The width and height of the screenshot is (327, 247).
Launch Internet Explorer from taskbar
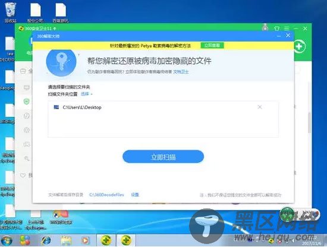point(46,240)
